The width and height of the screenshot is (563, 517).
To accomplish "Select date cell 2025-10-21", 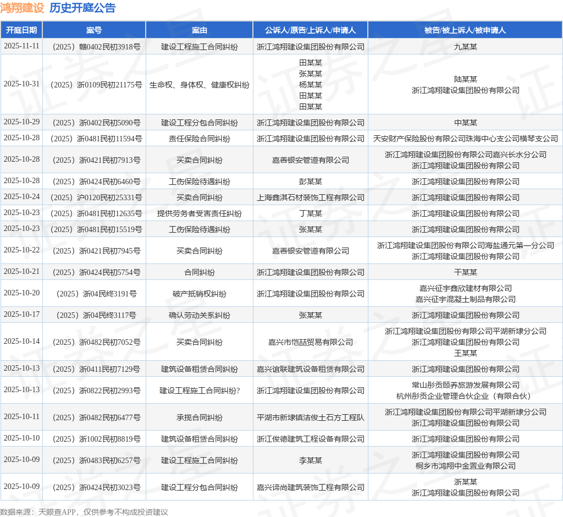I will point(21,272).
